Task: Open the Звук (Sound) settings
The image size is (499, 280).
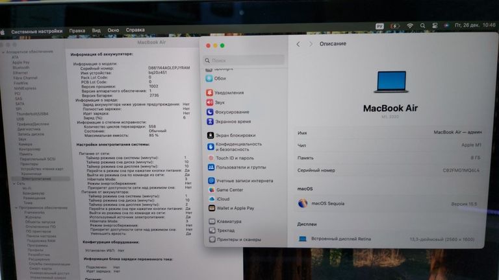Action: (216, 102)
